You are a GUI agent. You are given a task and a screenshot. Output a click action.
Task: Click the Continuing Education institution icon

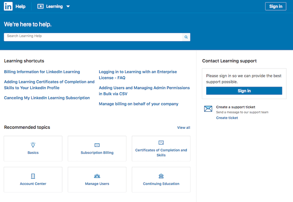(161, 176)
